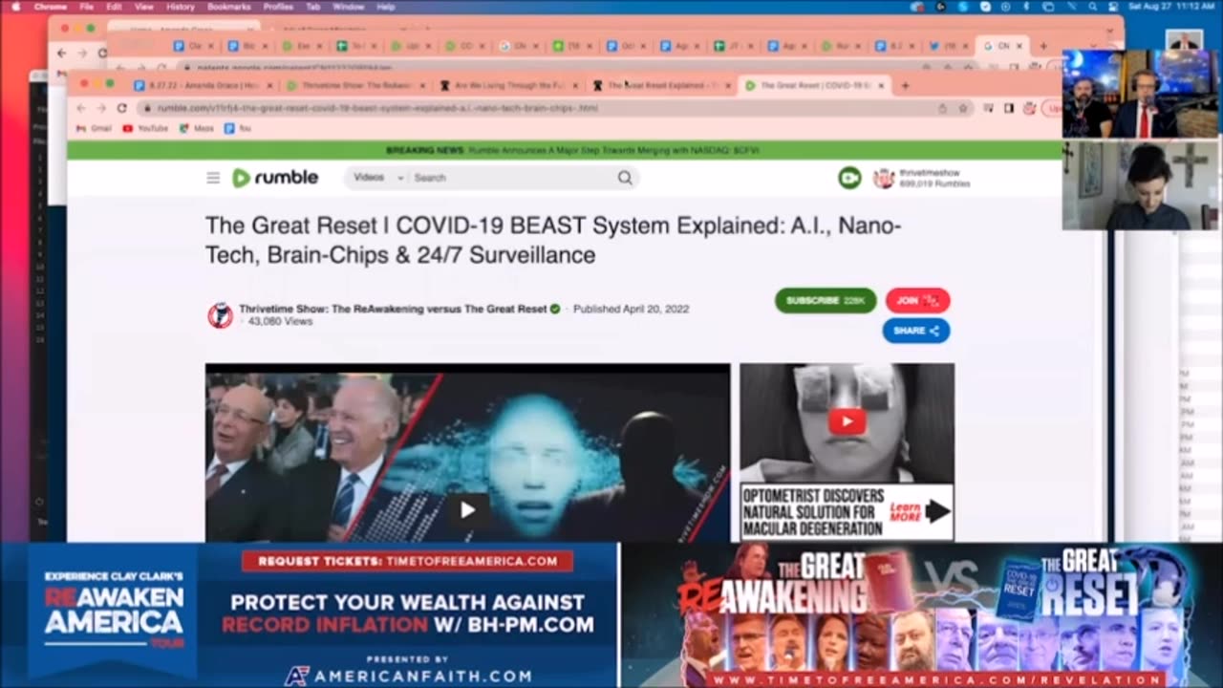Click the 43,080 Views text

281,322
